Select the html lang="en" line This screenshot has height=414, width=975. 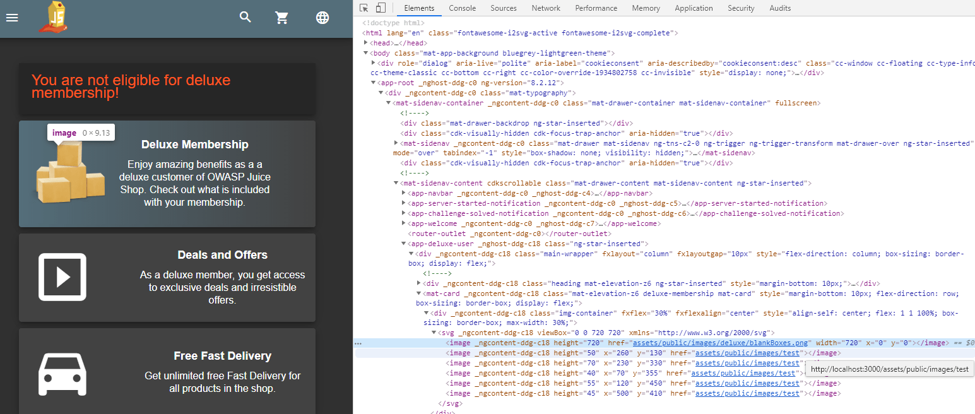coord(520,33)
